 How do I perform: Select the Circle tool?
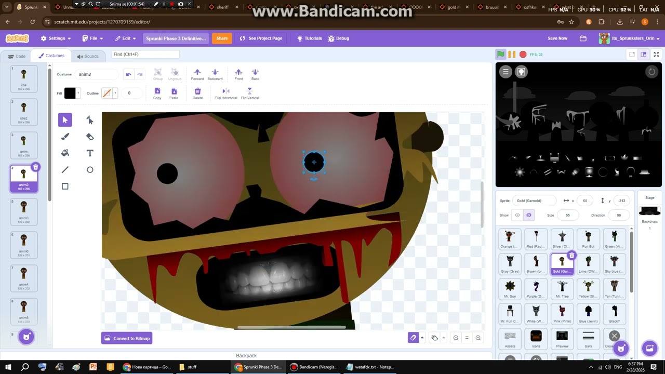coord(90,170)
